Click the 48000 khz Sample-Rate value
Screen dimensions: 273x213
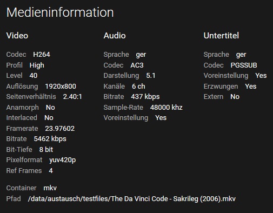tap(167, 108)
